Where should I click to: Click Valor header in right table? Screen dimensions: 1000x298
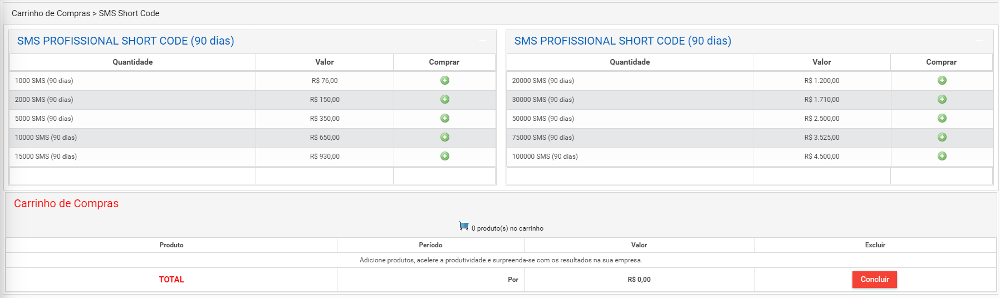[821, 62]
